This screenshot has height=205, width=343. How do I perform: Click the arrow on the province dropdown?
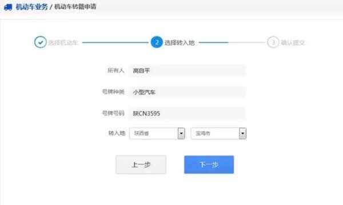[x=181, y=133]
